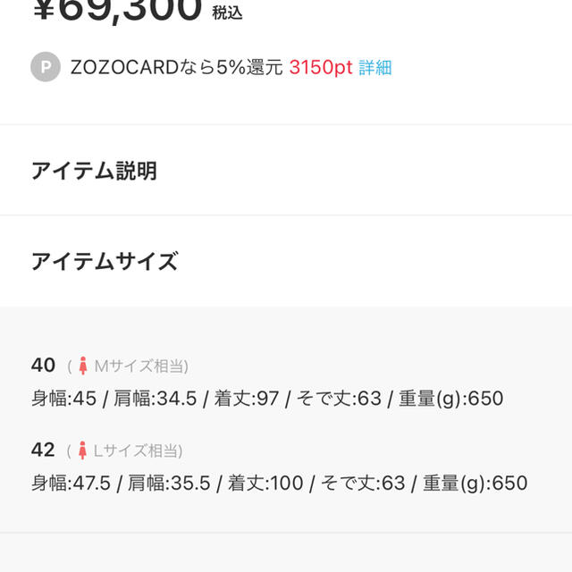Viewport: 572px width, 572px height.
Task: Select the size 40 label
Action: [43, 366]
